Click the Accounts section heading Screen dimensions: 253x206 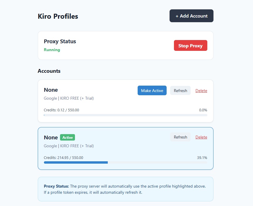click(49, 71)
